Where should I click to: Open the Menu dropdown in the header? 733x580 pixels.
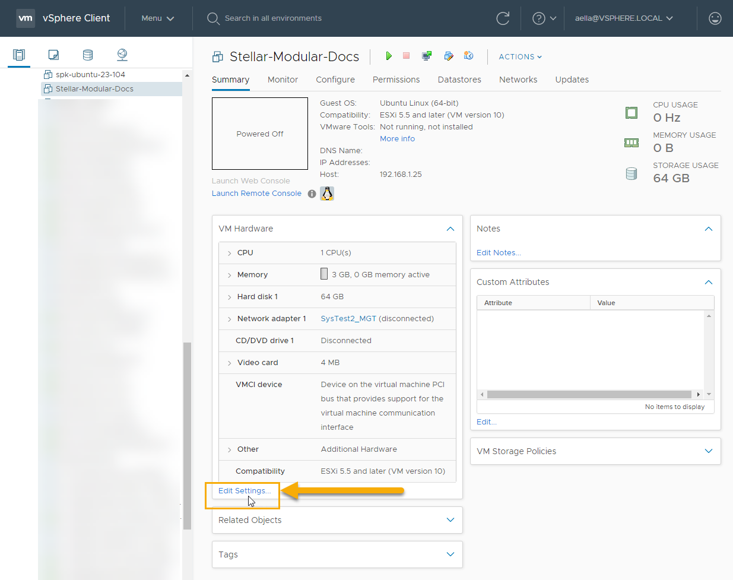pyautogui.click(x=157, y=18)
